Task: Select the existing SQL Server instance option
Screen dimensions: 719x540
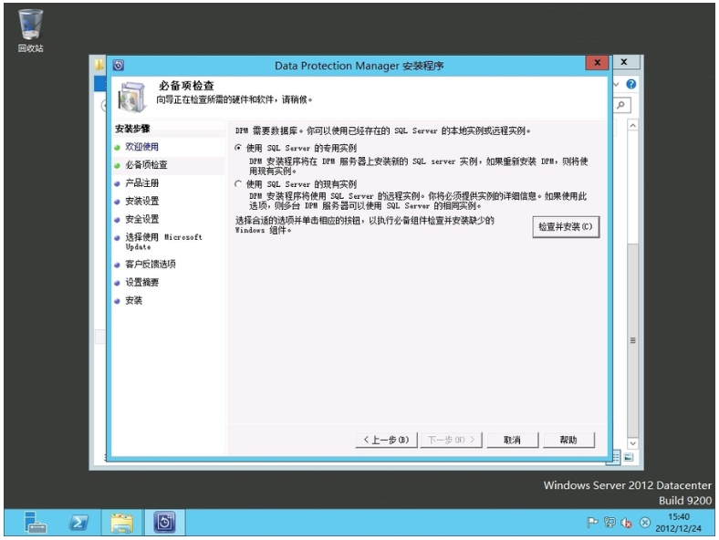Action: 238,184
